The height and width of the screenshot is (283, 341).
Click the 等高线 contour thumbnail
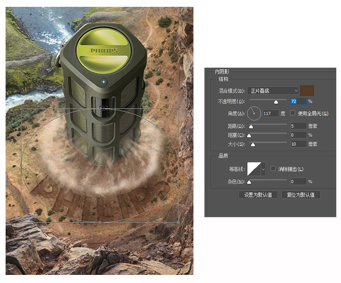(254, 169)
